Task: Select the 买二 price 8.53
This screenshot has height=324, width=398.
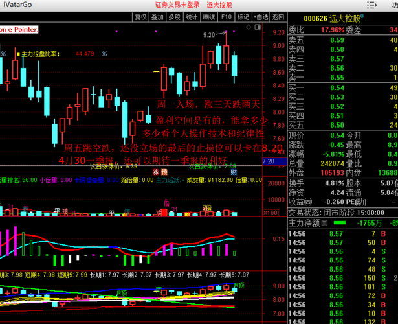Action: point(337,97)
